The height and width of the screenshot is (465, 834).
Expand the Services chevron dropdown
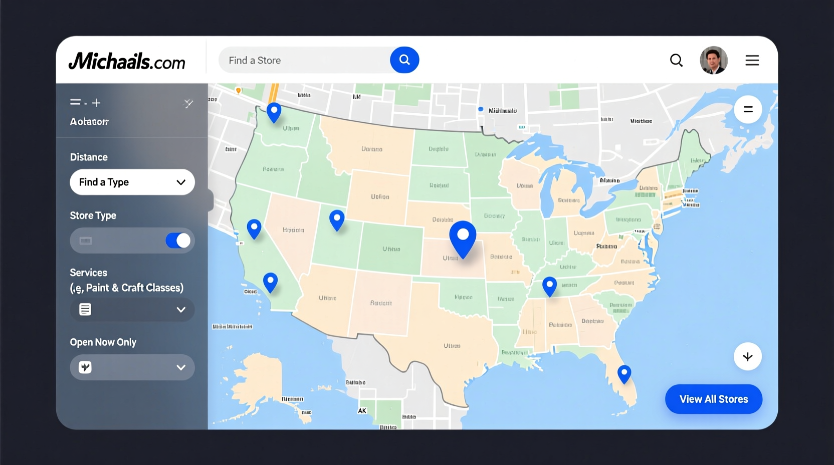pos(181,310)
